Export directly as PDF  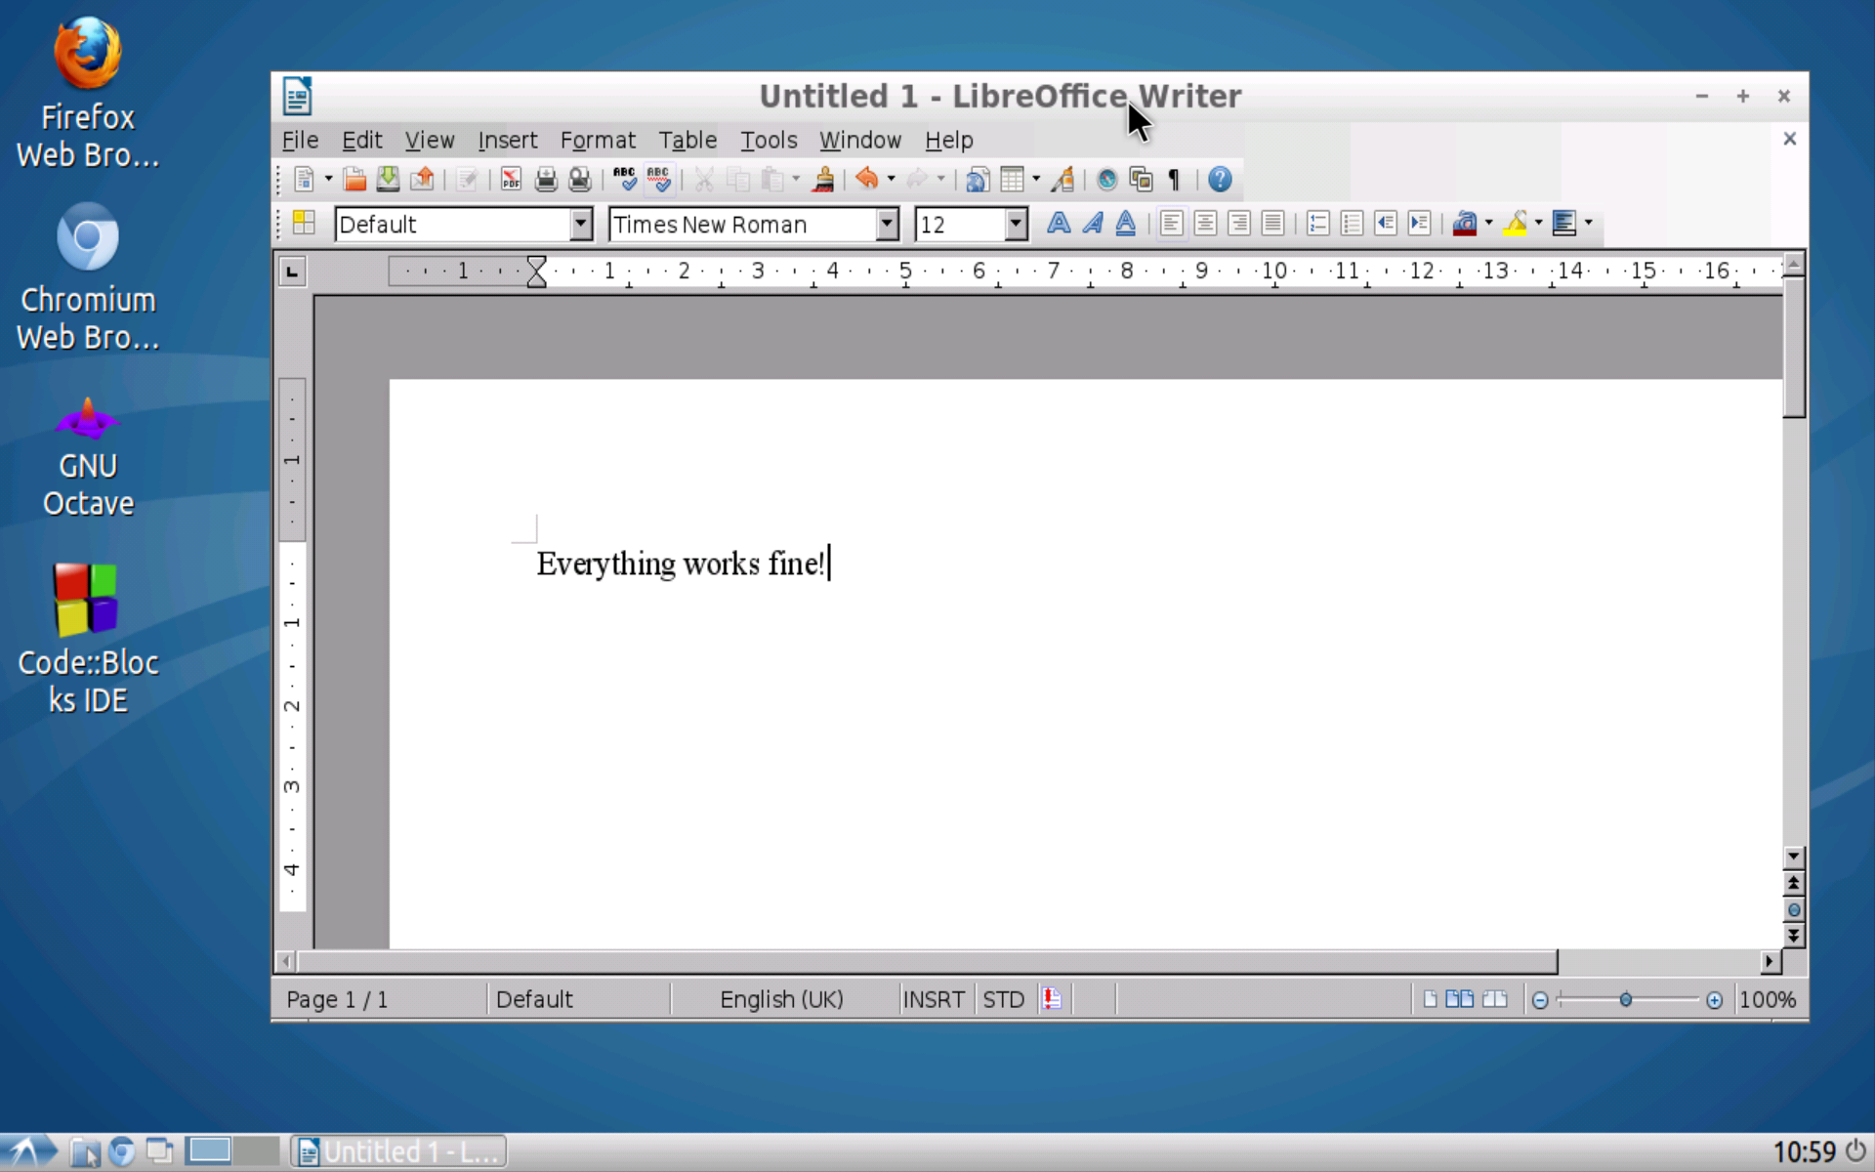[x=511, y=180]
